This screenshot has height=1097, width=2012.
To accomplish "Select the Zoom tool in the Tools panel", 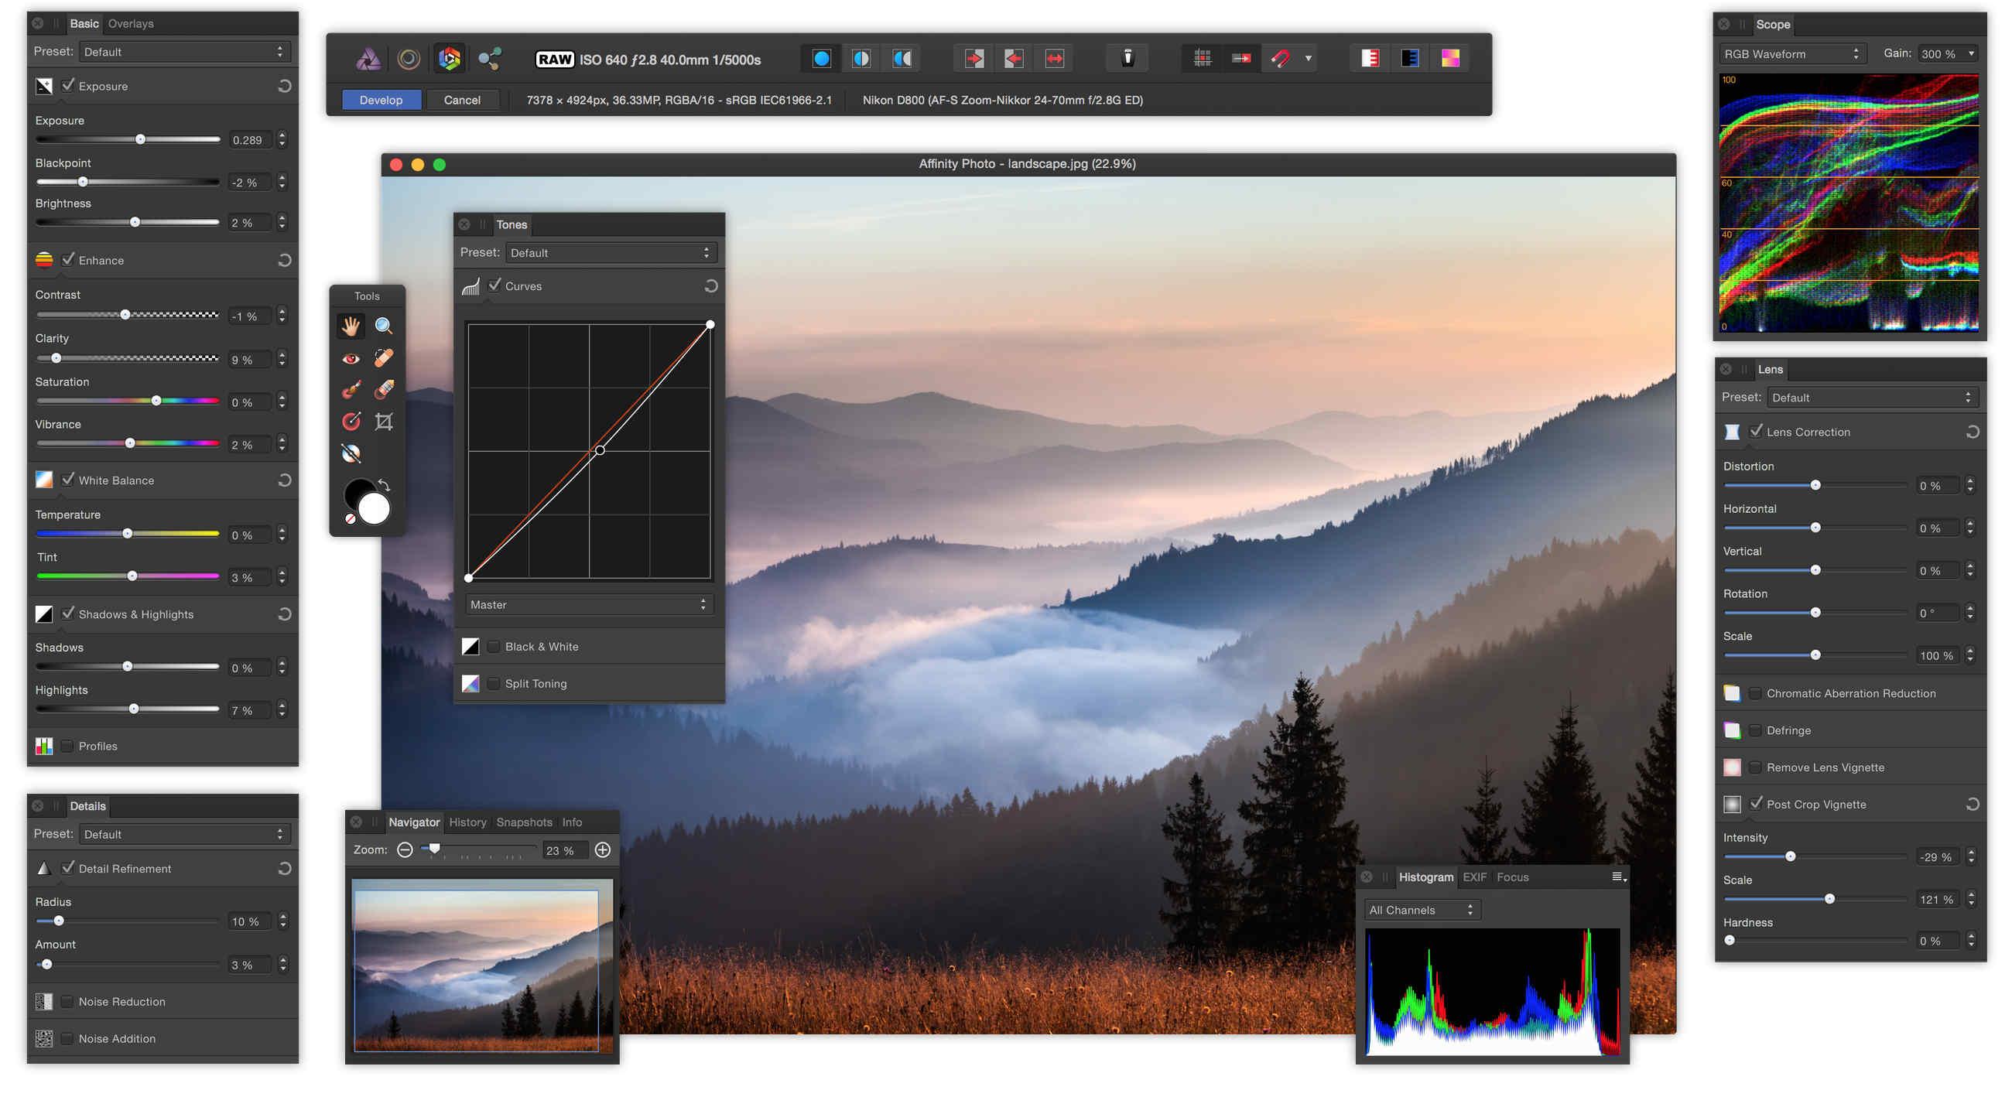I will (x=383, y=326).
